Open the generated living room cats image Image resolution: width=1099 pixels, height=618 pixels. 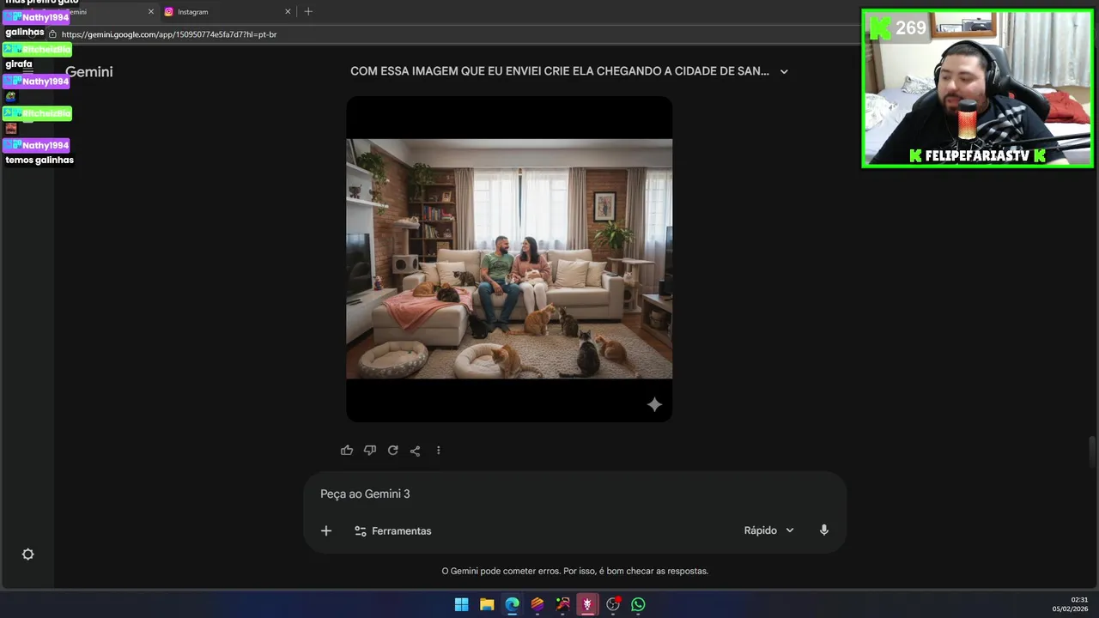pos(509,258)
